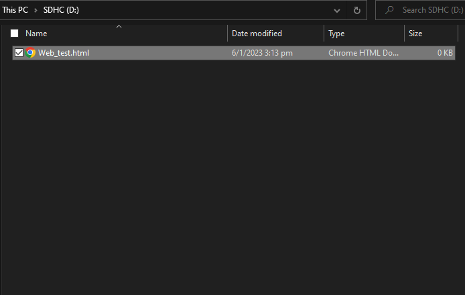This screenshot has width=465, height=295.
Task: Click empty area of address bar
Action: [201, 11]
